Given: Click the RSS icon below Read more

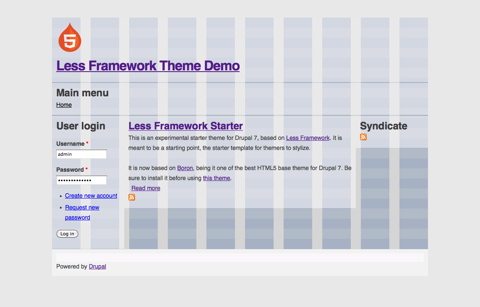Looking at the screenshot, I should click(x=132, y=197).
